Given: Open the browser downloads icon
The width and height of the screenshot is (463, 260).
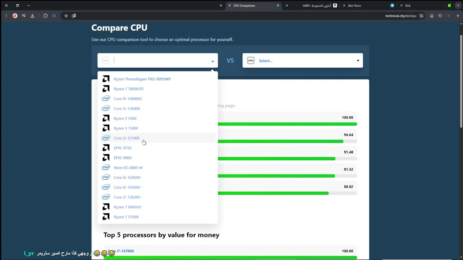Looking at the screenshot, I should [32, 16].
